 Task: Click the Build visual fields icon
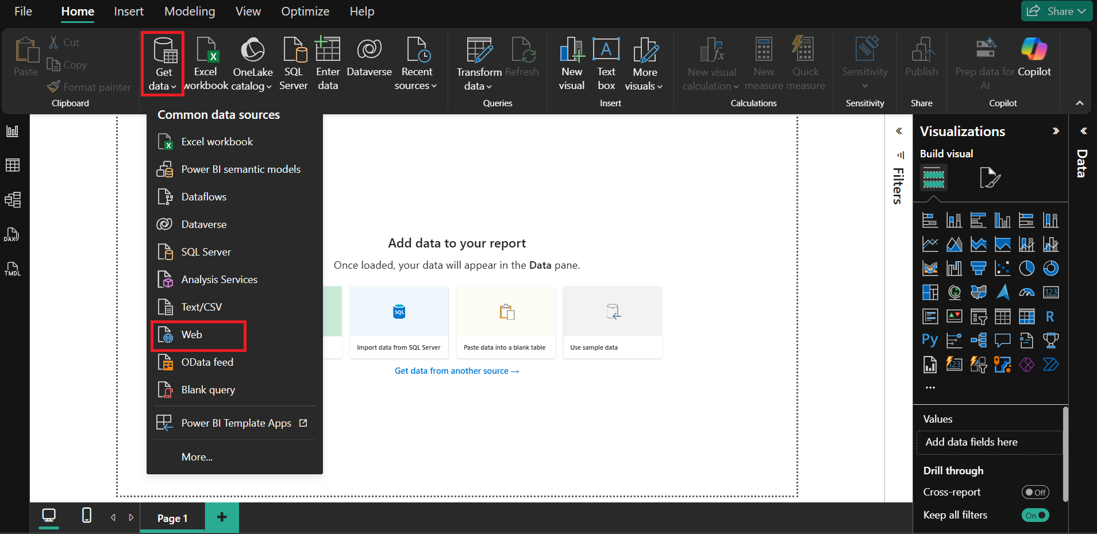(x=933, y=178)
